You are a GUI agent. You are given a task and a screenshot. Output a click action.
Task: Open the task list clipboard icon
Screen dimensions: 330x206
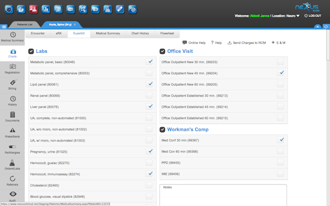point(58,9)
